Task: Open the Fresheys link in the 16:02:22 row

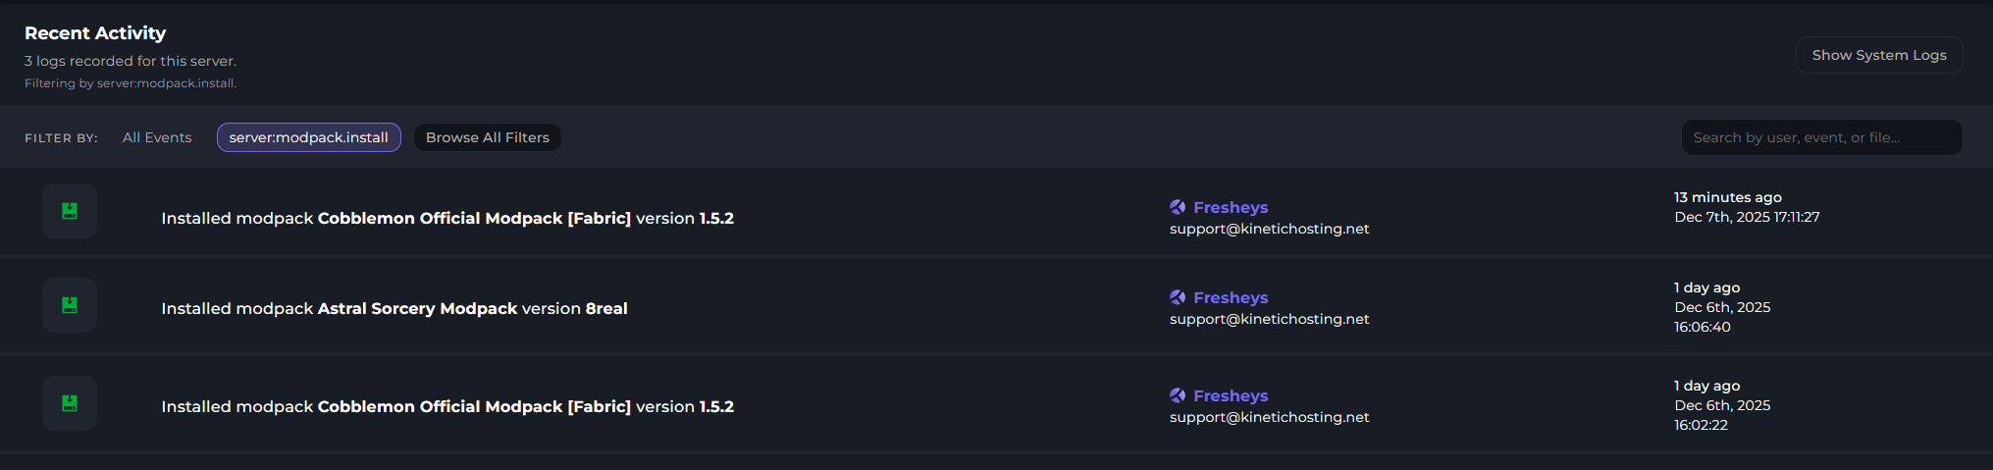Action: click(1231, 395)
